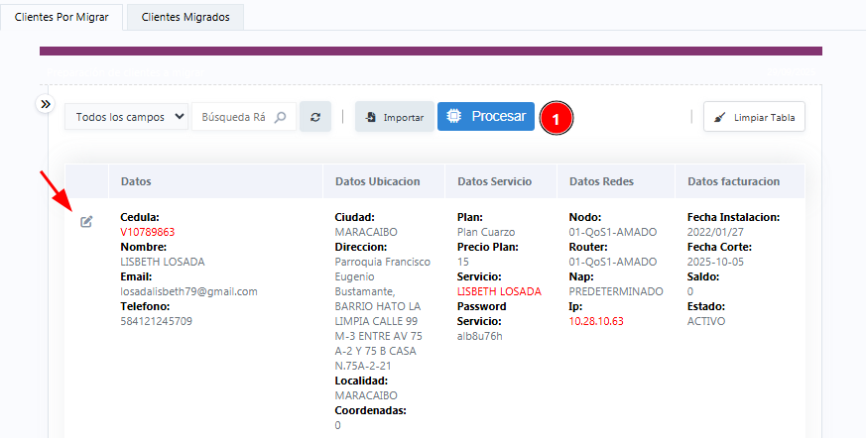Expand the sidebar with double chevron
This screenshot has width=866, height=438.
[45, 104]
